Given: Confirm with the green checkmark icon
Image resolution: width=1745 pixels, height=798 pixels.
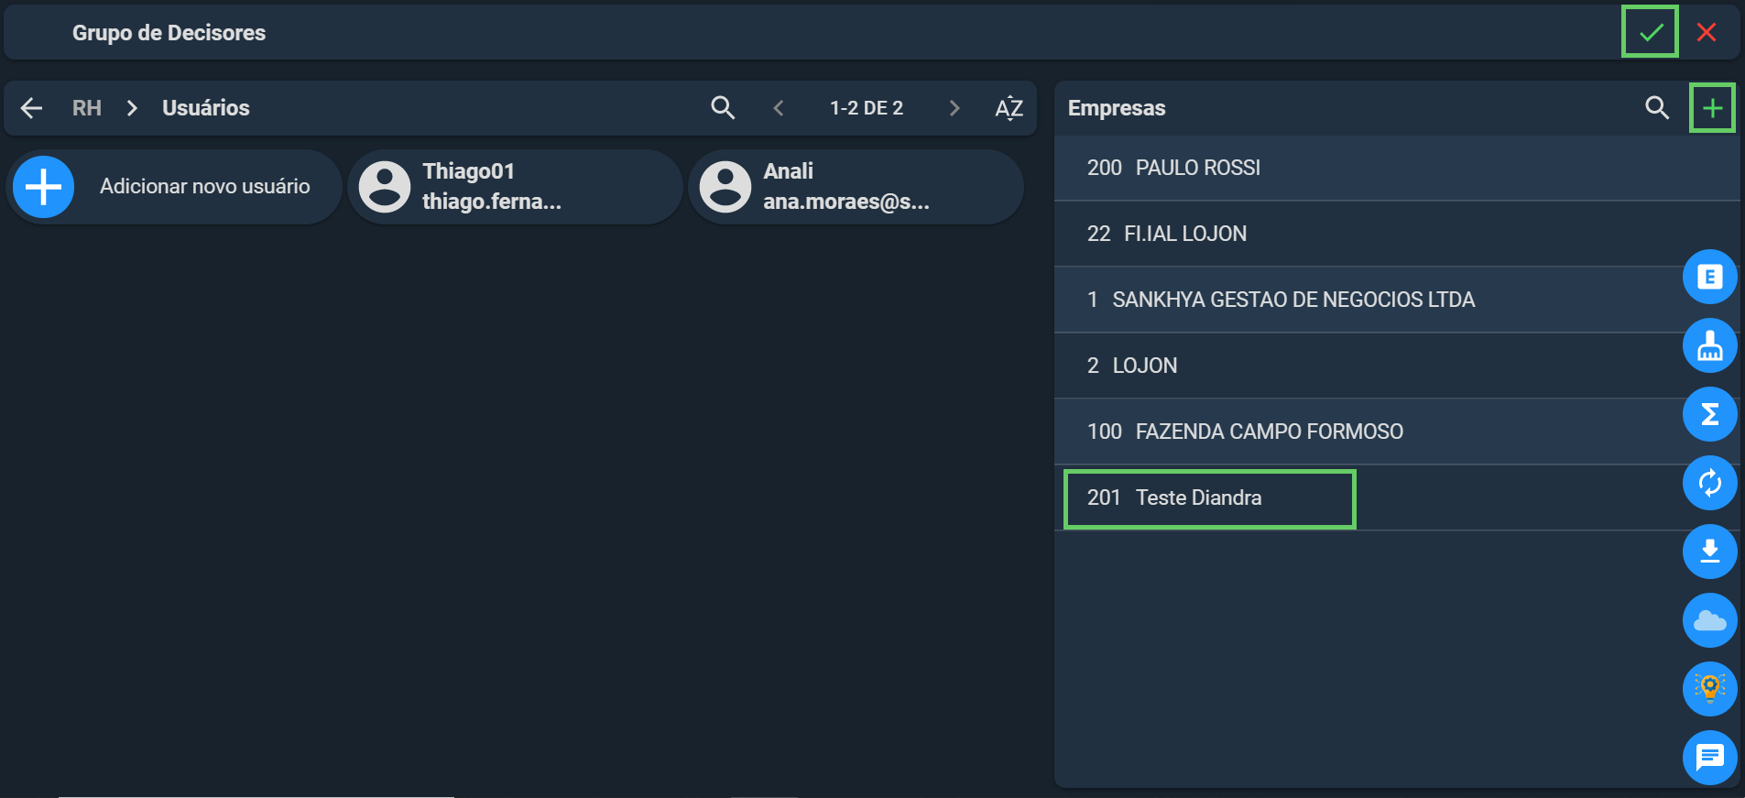Looking at the screenshot, I should 1651,33.
